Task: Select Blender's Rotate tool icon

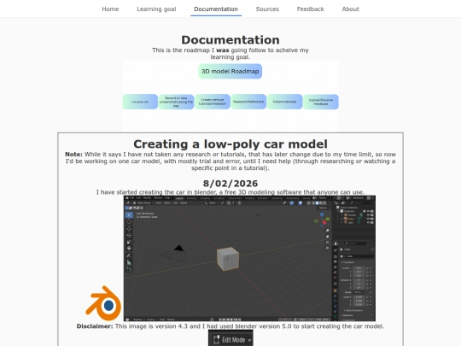Action: click(129, 235)
